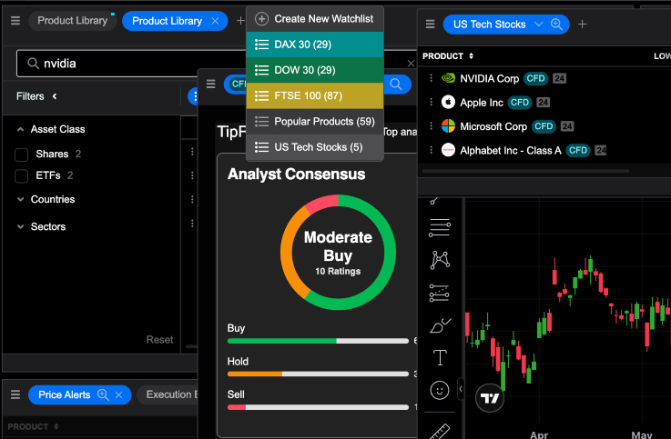This screenshot has height=439, width=671.
Task: Switch to the inactive Product Library tab
Action: (72, 21)
